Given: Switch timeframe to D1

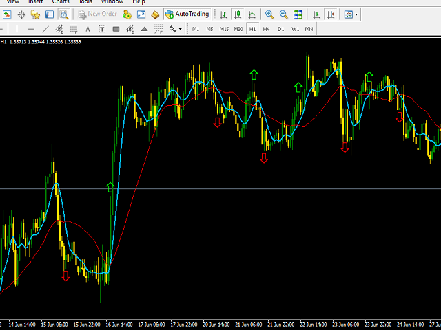Looking at the screenshot, I should click(280, 29).
